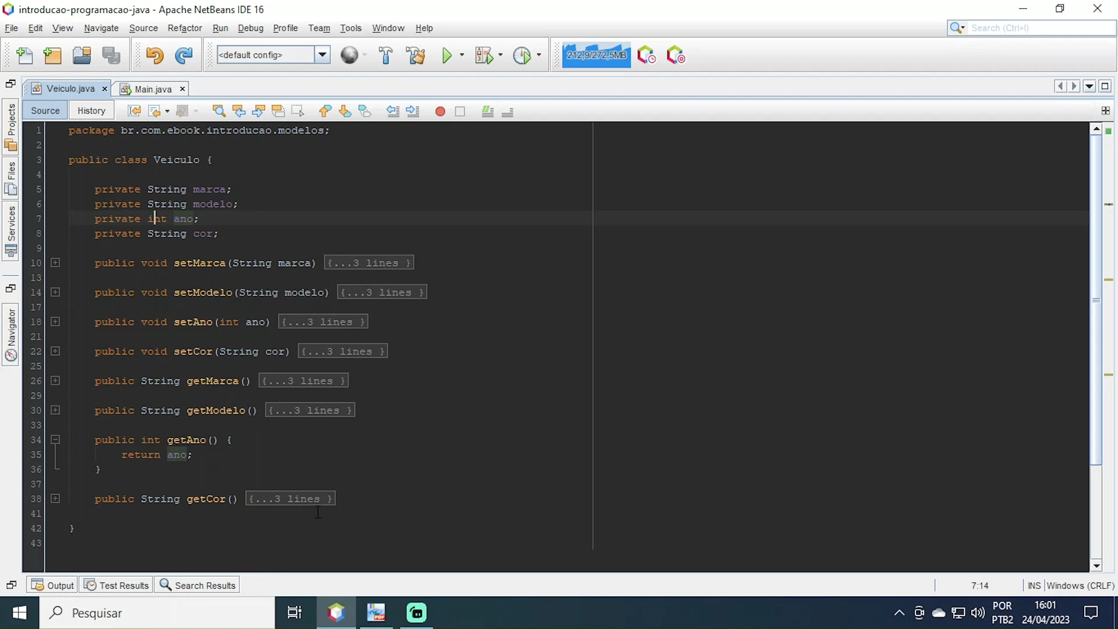
Task: Expand the setMarca method fold
Action: click(55, 263)
